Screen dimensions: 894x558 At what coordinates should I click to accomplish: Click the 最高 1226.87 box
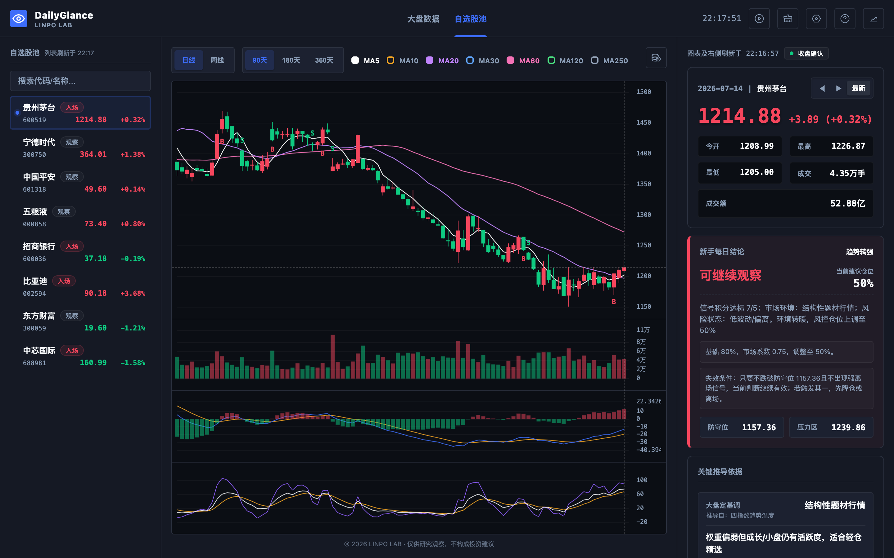pyautogui.click(x=831, y=146)
